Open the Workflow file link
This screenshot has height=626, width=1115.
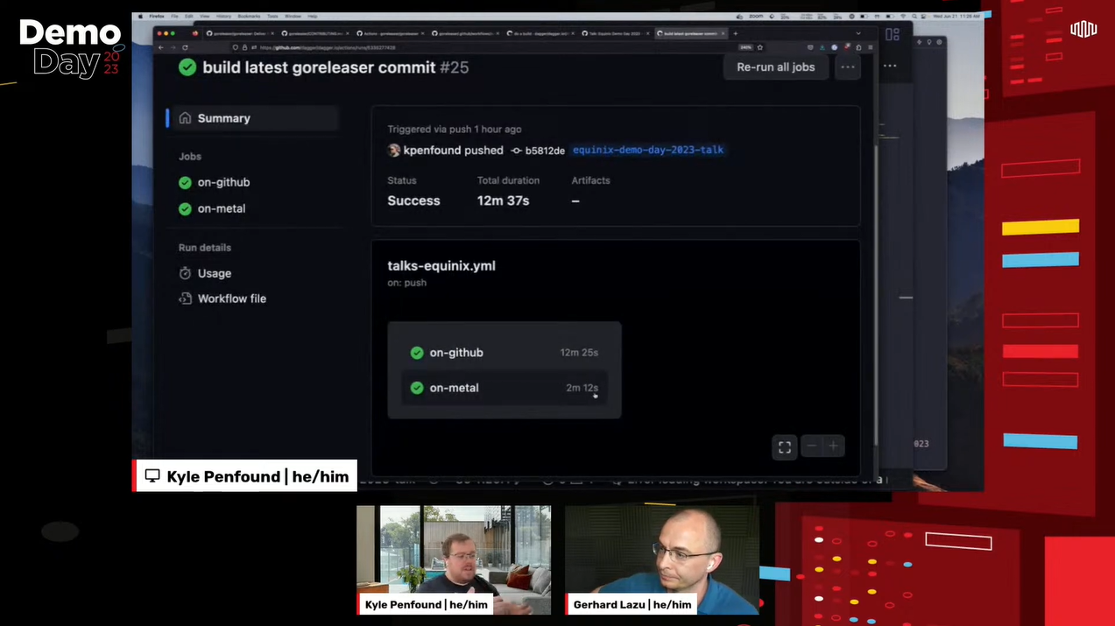tap(232, 299)
